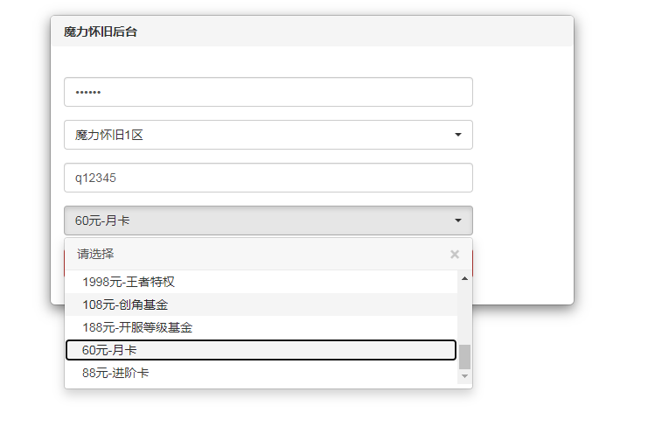Close the 请选择 dropdown with the × icon

454,255
